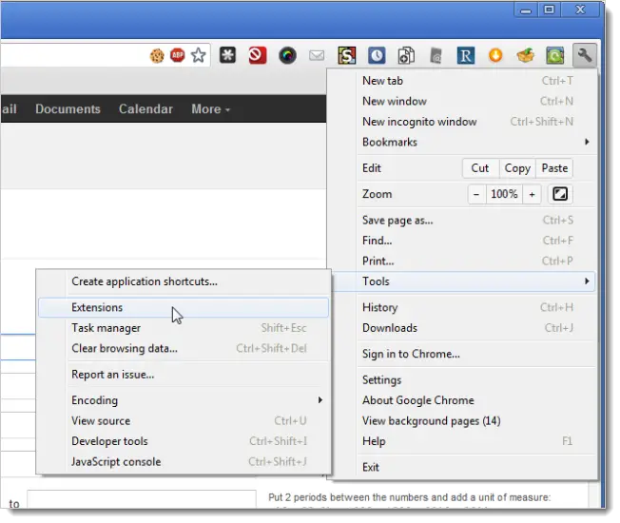Image resolution: width=620 pixels, height=523 pixels.
Task: Click the box with green arrow extension icon
Action: tap(525, 55)
